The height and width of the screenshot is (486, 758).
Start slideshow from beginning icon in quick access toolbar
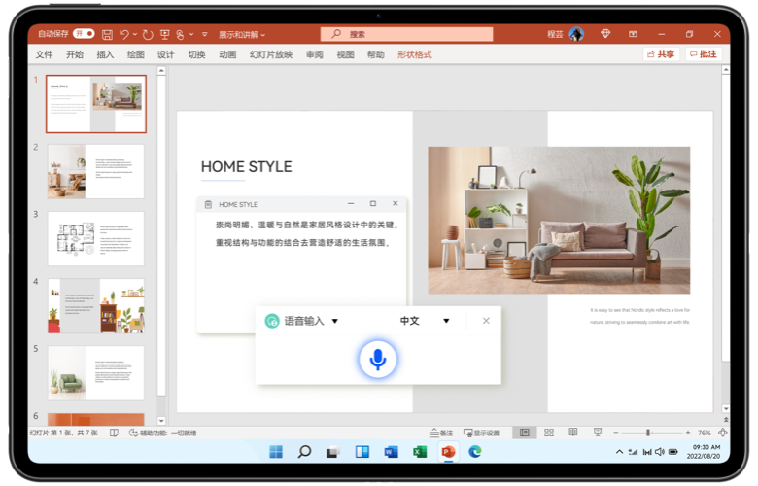165,34
